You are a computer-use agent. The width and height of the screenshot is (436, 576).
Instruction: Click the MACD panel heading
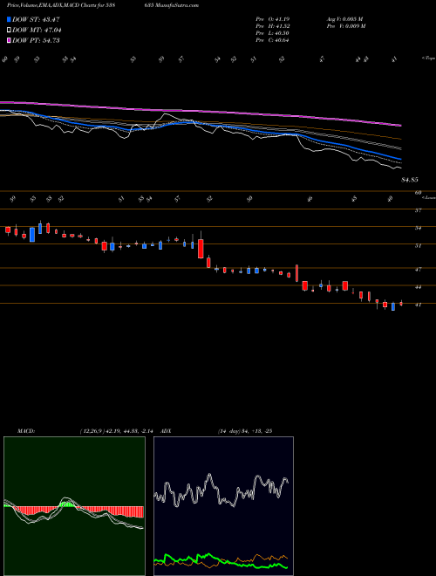pyautogui.click(x=26, y=431)
